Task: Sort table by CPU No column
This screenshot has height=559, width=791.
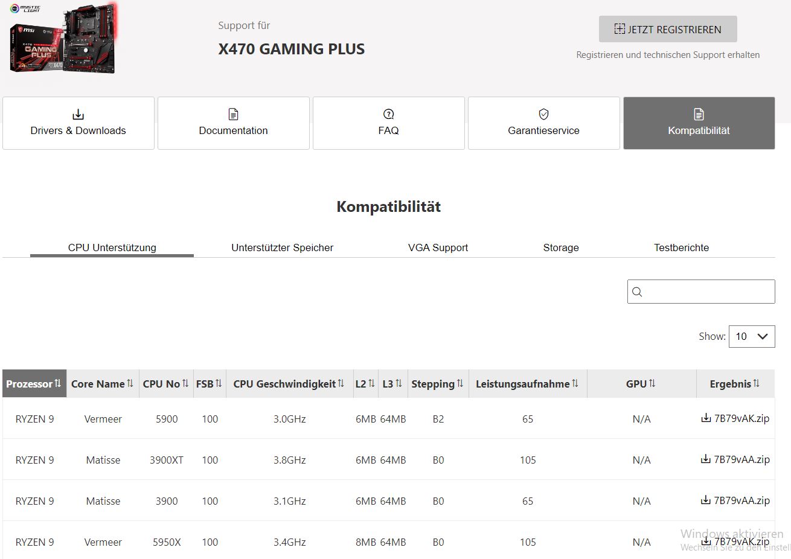Action: (x=166, y=383)
